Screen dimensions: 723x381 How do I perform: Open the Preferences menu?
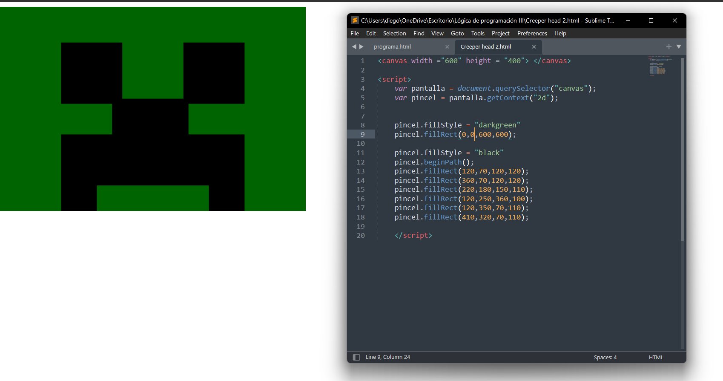[x=532, y=33]
